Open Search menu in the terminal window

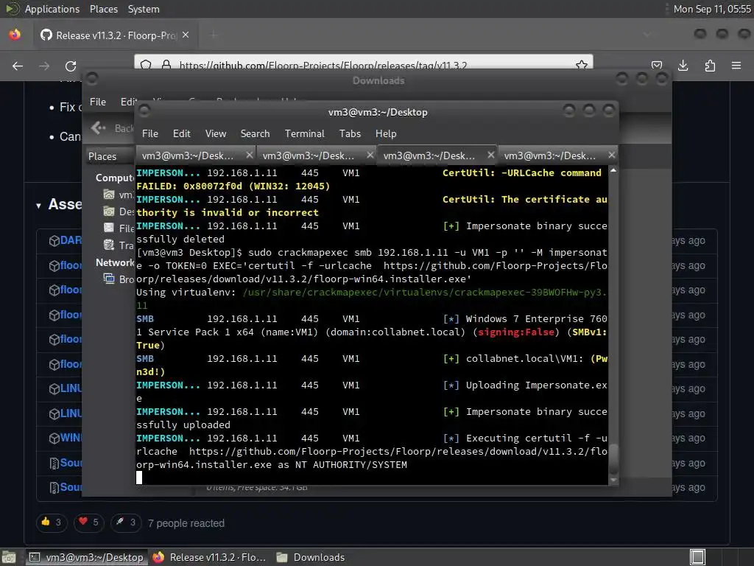(x=255, y=133)
